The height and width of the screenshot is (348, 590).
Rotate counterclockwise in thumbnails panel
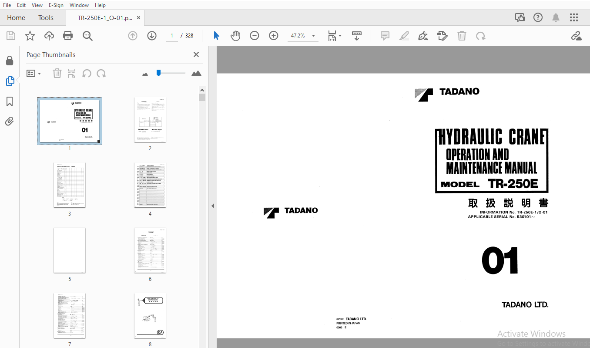pyautogui.click(x=87, y=73)
